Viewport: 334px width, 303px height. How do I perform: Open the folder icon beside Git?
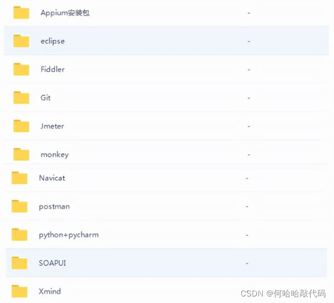tap(21, 98)
